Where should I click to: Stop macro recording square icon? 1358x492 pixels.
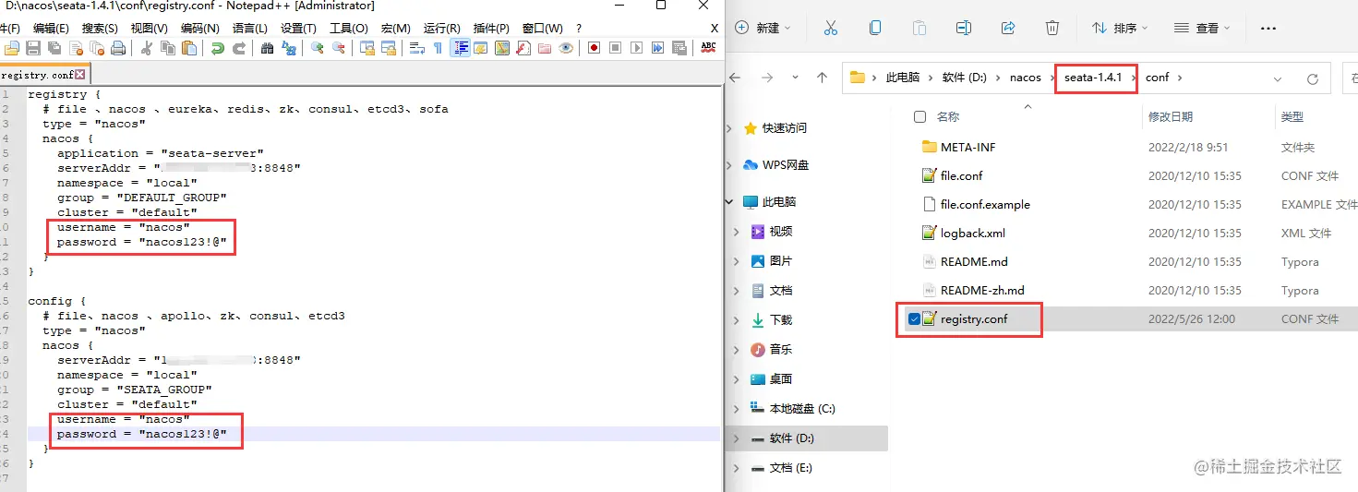615,48
